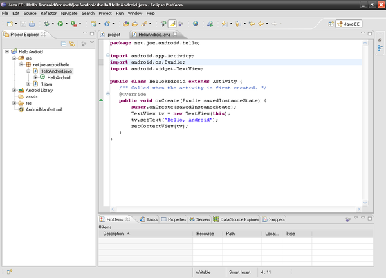Switch to the .project editor tab
The width and height of the screenshot is (386, 278).
point(114,34)
